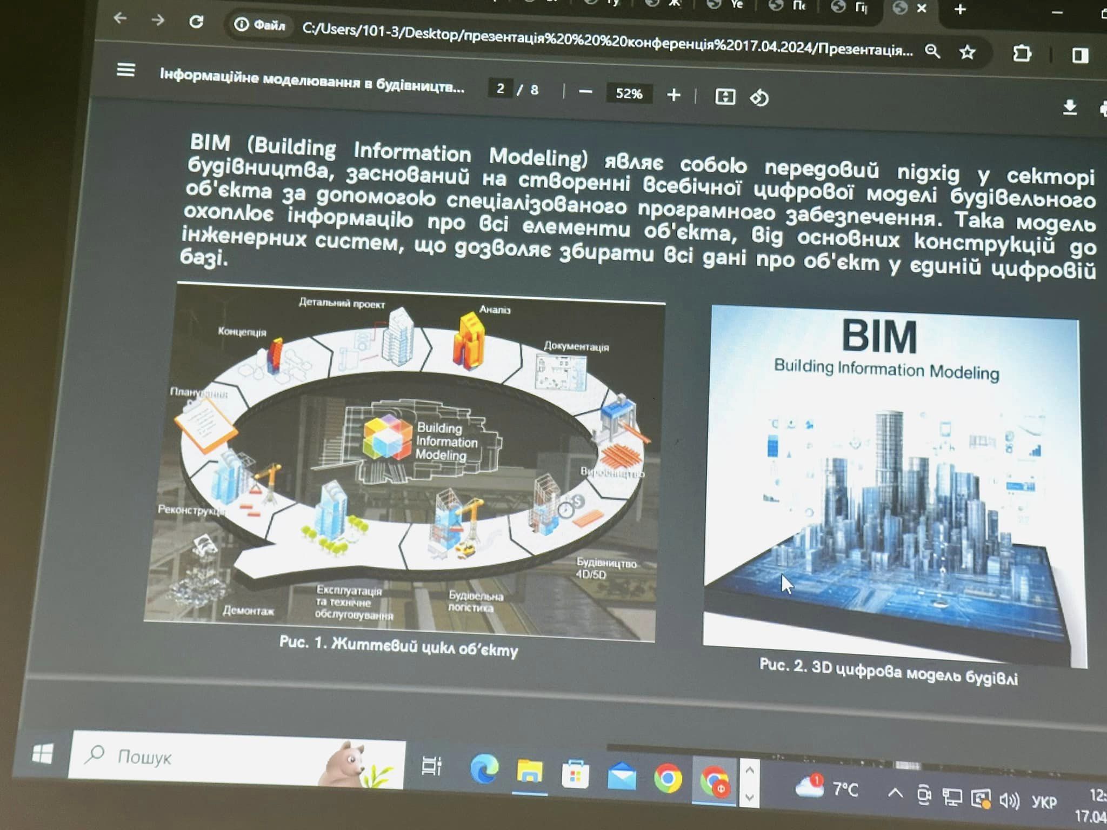Download the PDF file
The width and height of the screenshot is (1107, 830).
coord(1069,108)
